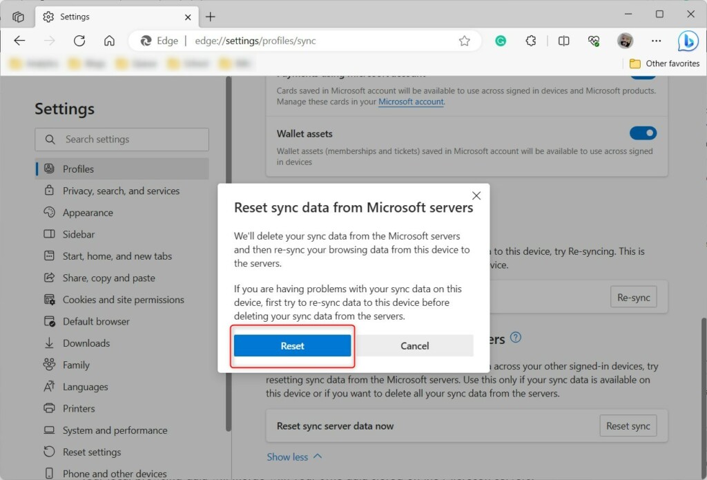This screenshot has width=707, height=480.
Task: Toggle off Wallet assets syncing
Action: 643,133
